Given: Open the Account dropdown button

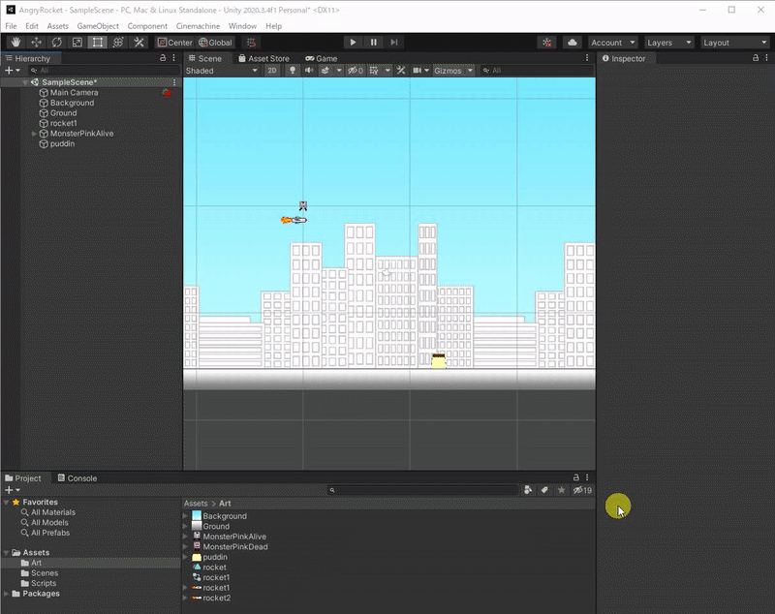Looking at the screenshot, I should pos(612,43).
